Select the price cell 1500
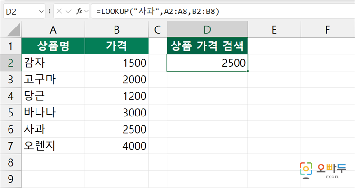 click(116, 63)
